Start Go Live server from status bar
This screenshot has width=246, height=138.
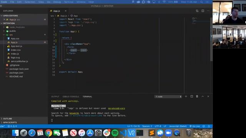coord(194,126)
